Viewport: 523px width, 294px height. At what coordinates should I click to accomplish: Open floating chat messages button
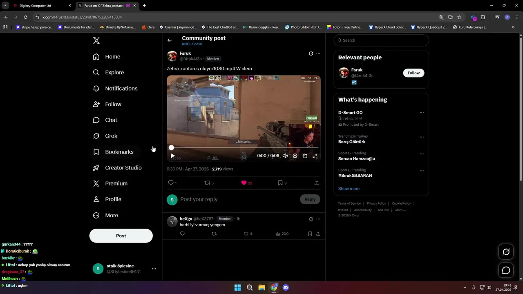[506, 270]
